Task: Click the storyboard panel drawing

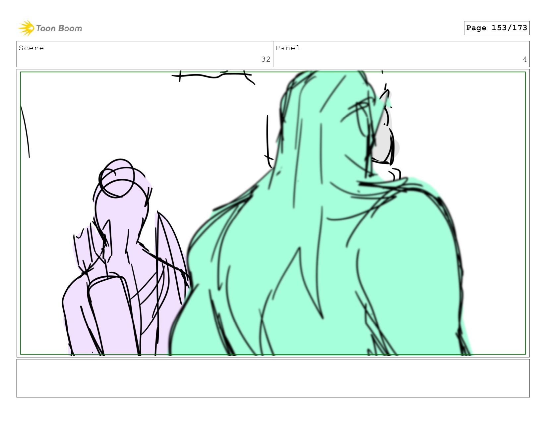Action: coord(273,213)
